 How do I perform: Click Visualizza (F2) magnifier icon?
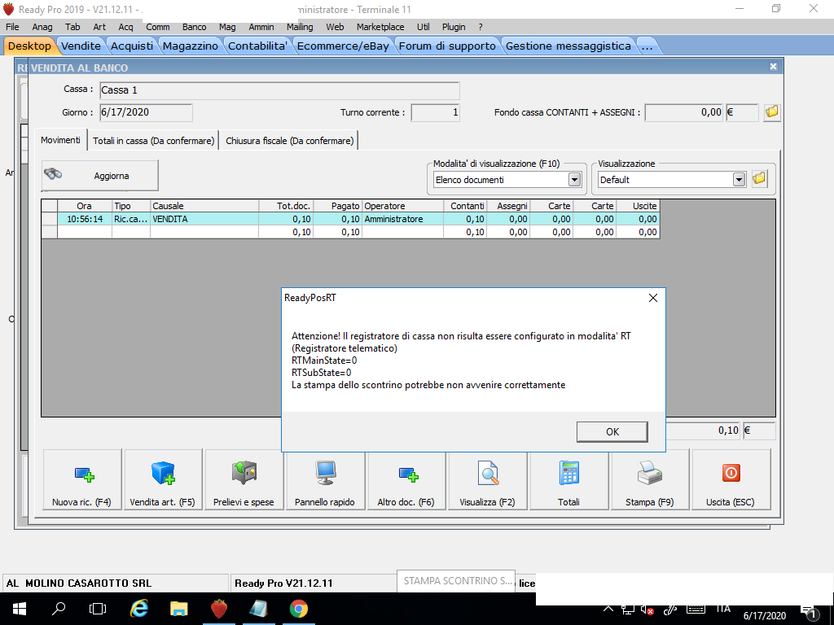(x=488, y=473)
